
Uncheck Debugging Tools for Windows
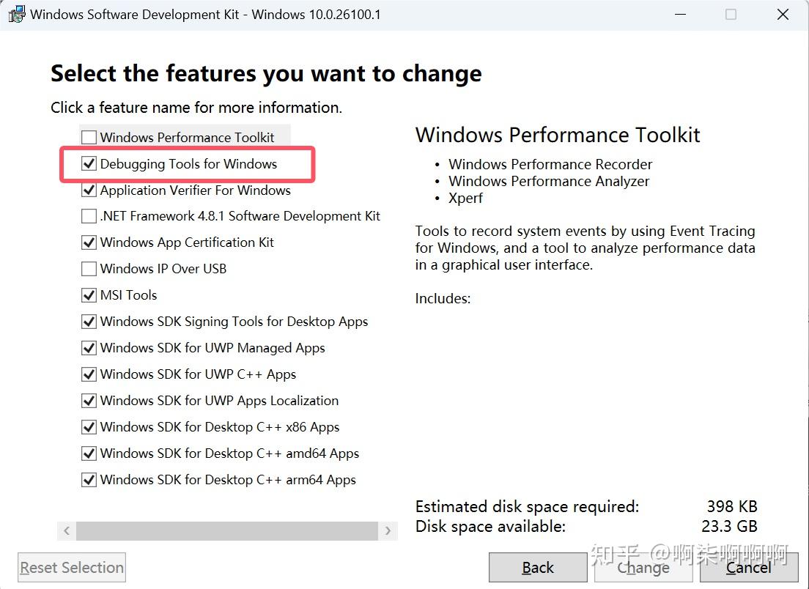tap(89, 164)
